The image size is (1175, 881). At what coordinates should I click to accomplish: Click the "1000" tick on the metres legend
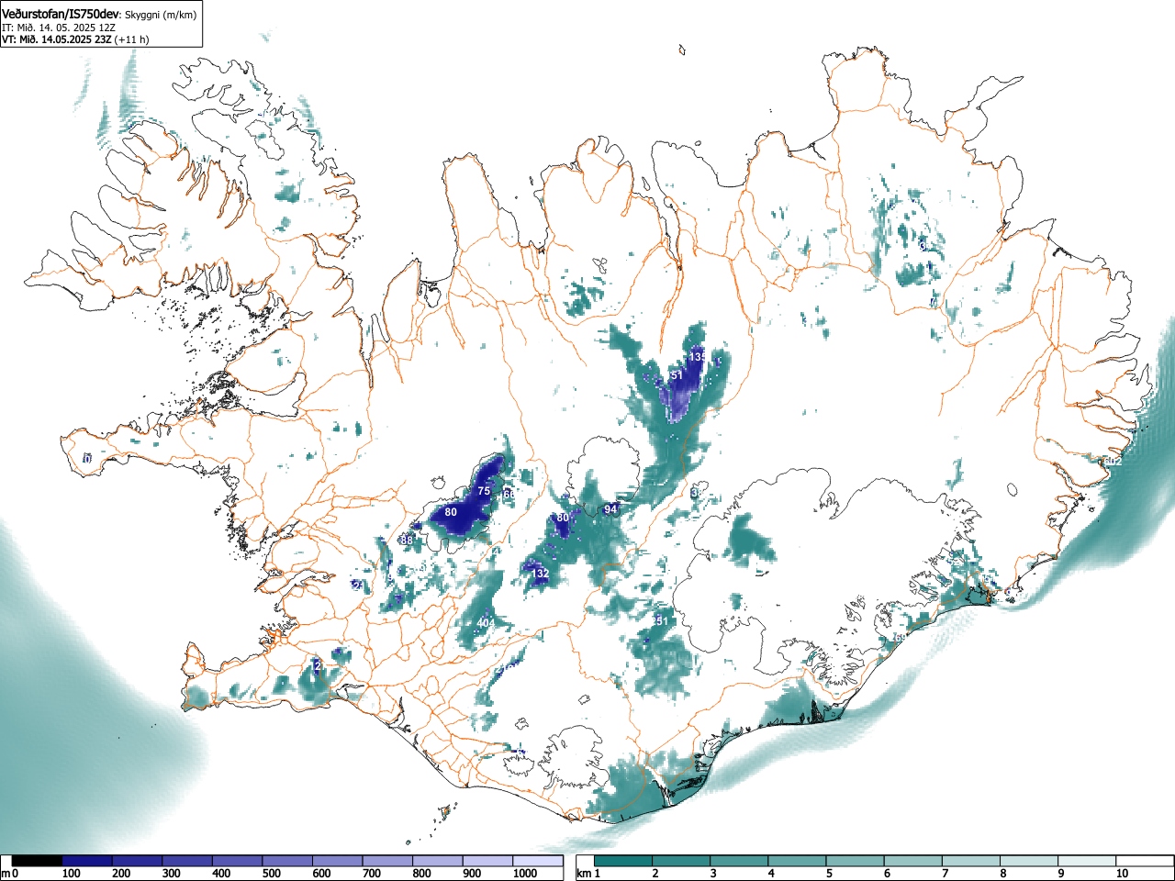pyautogui.click(x=525, y=874)
